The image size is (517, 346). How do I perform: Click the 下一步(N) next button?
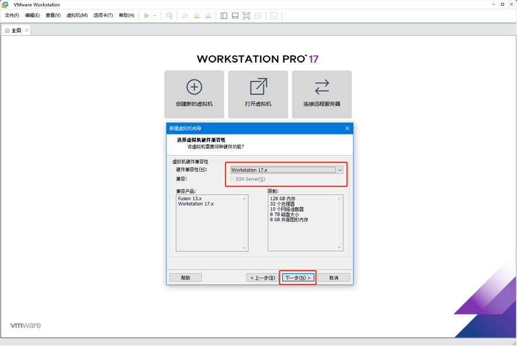298,277
